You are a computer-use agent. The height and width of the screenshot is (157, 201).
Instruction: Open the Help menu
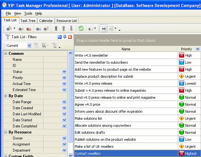[x=39, y=13]
